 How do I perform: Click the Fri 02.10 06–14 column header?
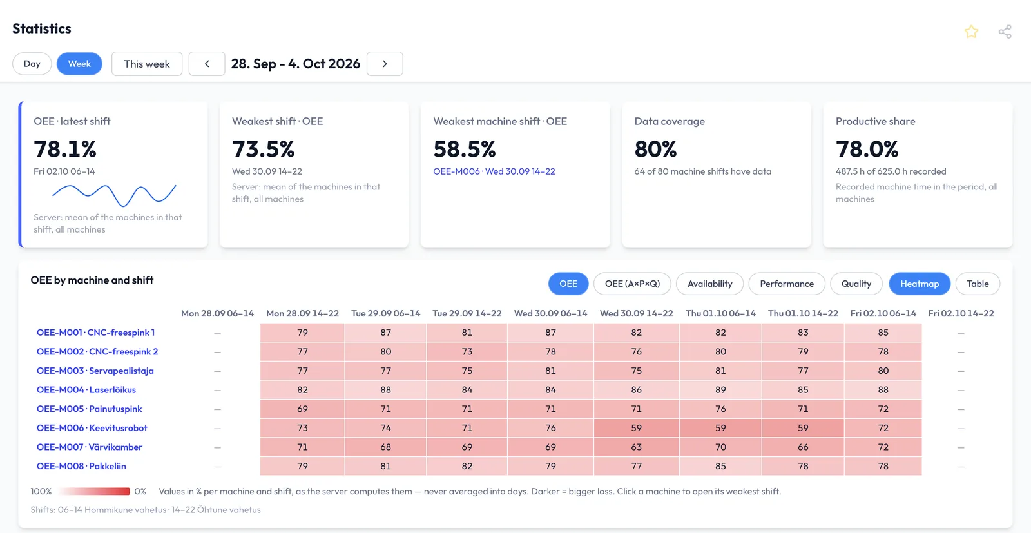pyautogui.click(x=883, y=313)
